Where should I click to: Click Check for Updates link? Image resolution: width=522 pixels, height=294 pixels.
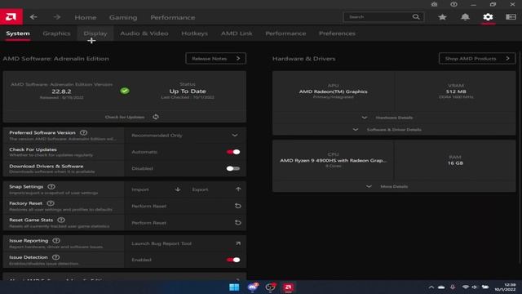tap(125, 117)
